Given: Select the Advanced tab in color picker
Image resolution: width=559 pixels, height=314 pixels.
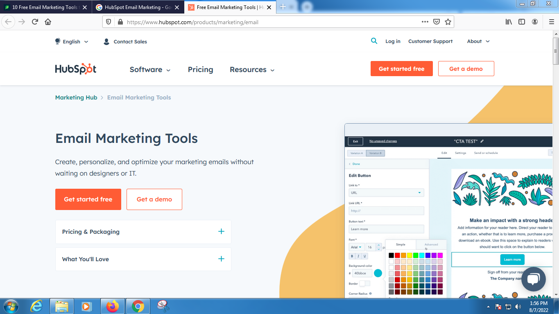Looking at the screenshot, I should (431, 244).
